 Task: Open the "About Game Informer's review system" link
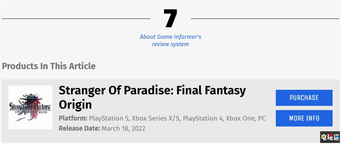point(170,40)
